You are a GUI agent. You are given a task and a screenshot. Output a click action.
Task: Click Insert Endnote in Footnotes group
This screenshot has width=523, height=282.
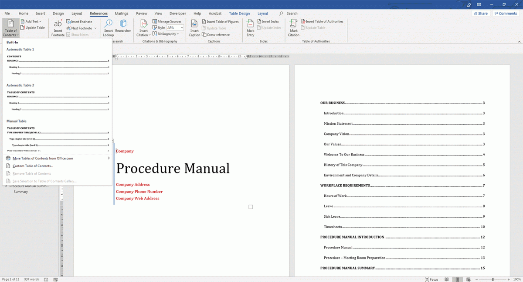tap(79, 21)
